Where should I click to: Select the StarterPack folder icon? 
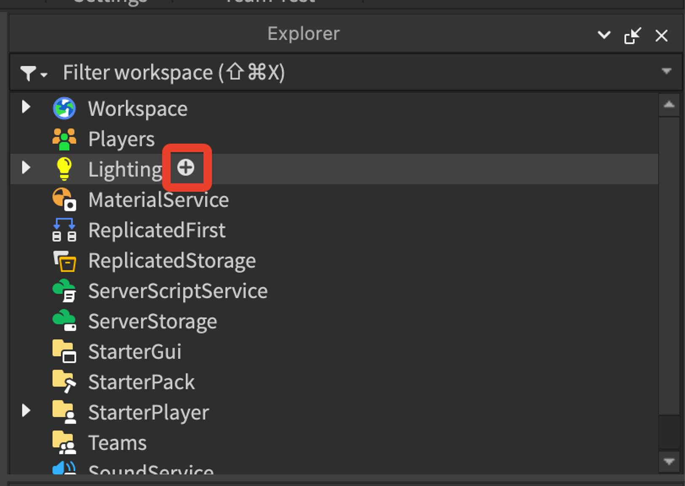pos(64,382)
